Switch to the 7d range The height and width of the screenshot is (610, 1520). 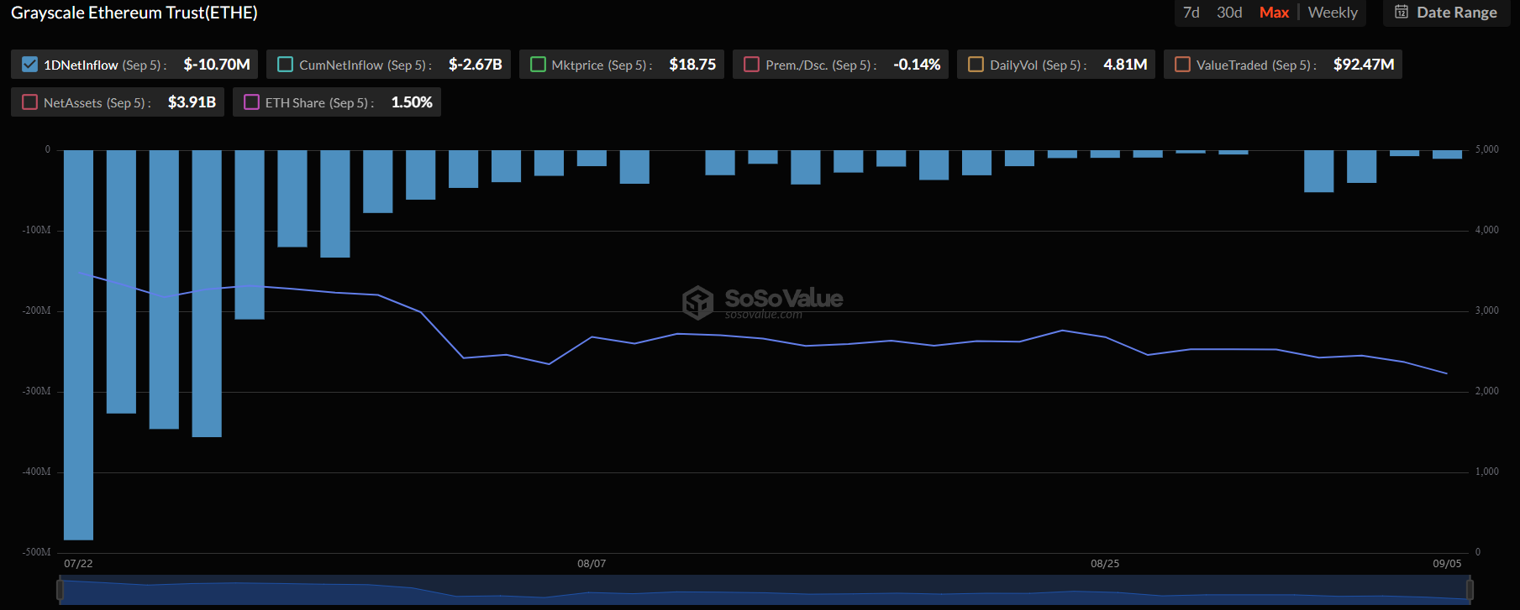[x=1191, y=13]
